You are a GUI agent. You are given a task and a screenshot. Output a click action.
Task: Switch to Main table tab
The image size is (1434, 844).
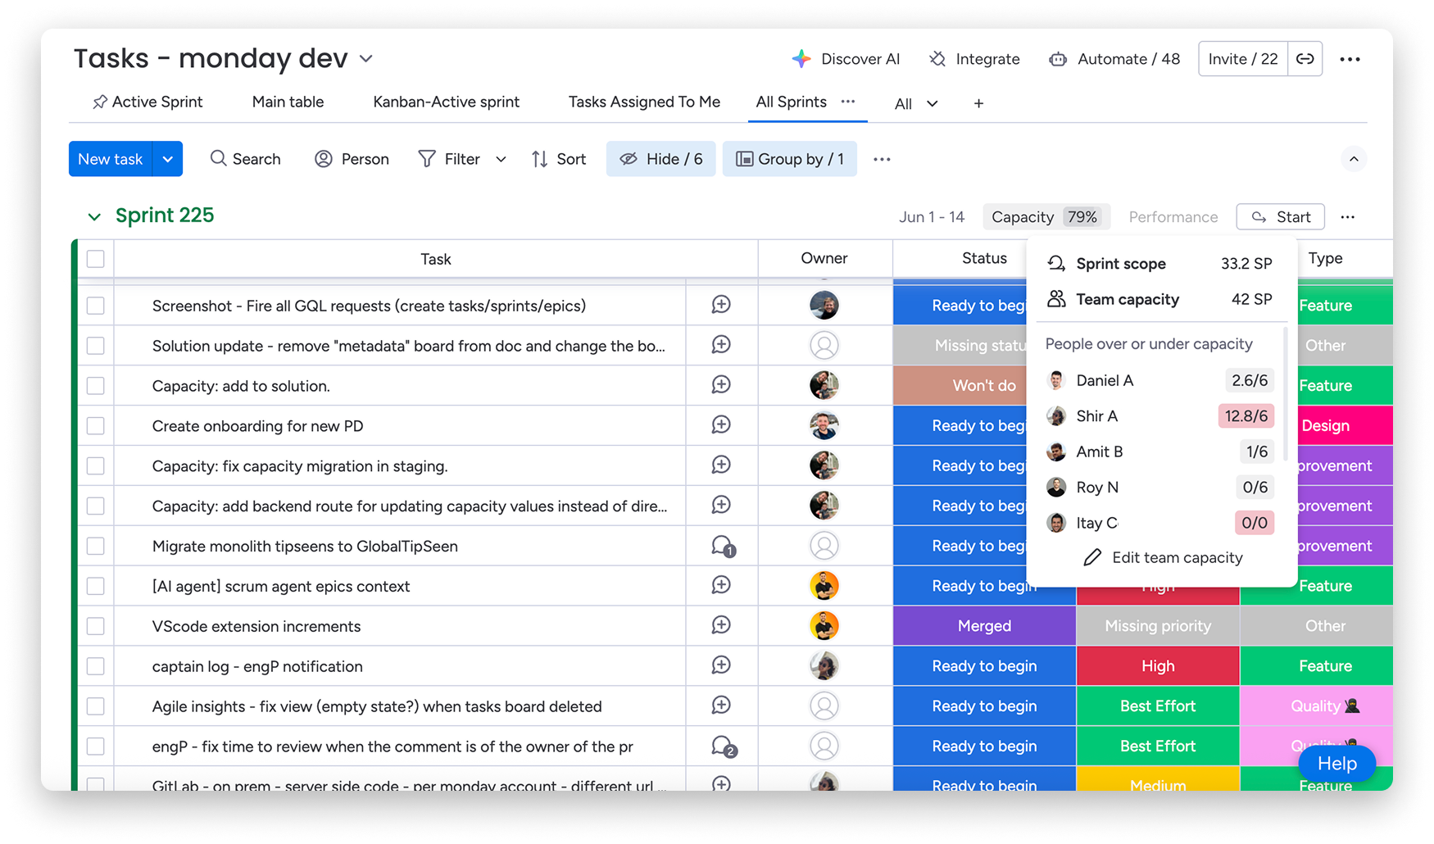pyautogui.click(x=288, y=102)
